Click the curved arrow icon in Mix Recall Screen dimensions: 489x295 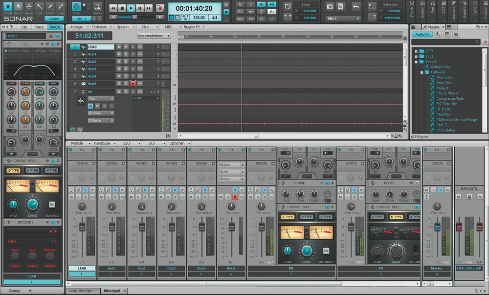[356, 6]
